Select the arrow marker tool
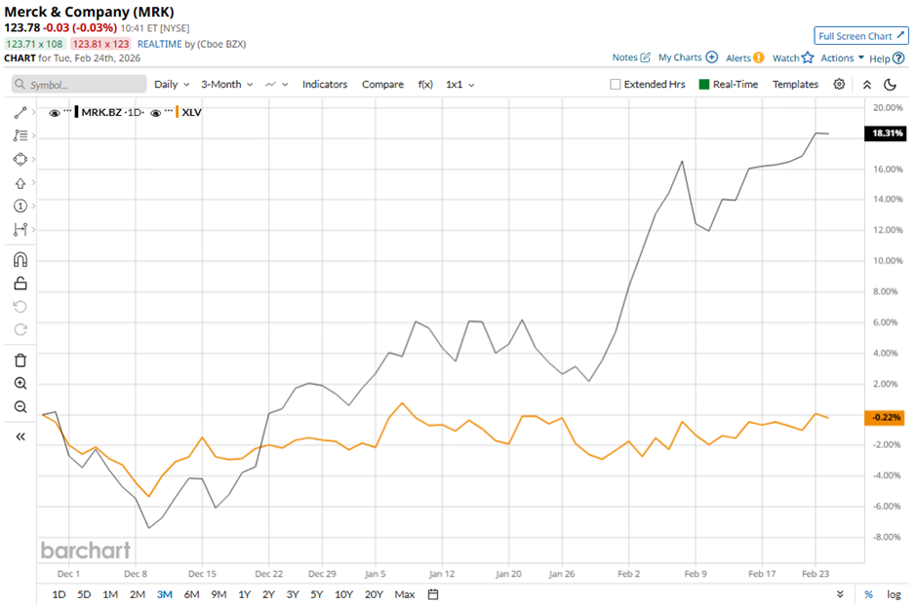Viewport: 917px width, 605px height. click(x=20, y=183)
